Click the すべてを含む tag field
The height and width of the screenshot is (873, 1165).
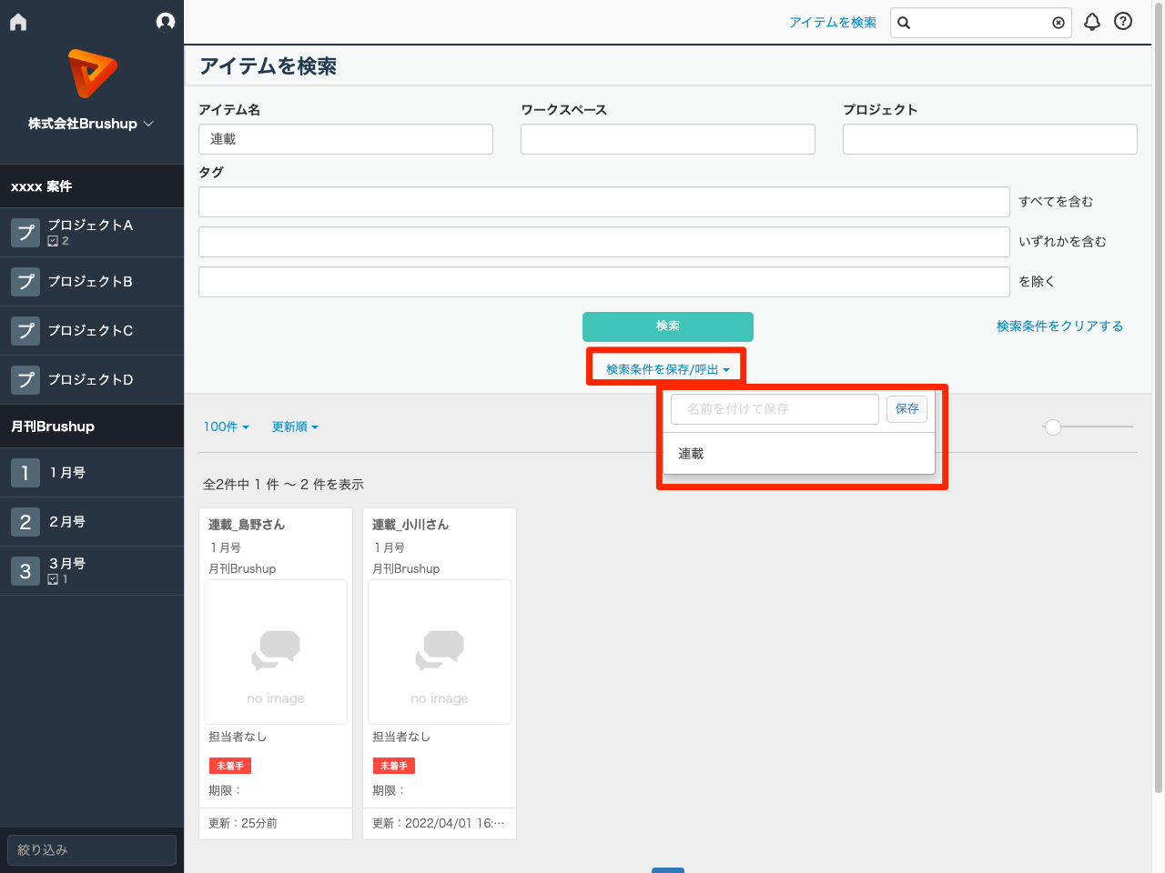tap(604, 202)
